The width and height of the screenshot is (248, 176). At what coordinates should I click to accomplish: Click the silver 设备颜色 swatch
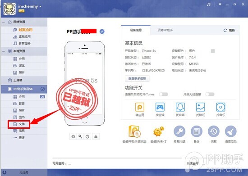pos(213,51)
